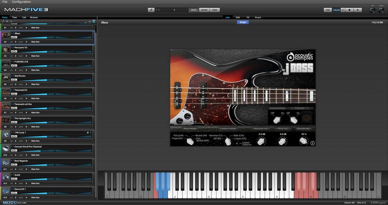Click the Release vol knob
Image resolution: width=388 pixels, height=205 pixels.
(x=261, y=141)
